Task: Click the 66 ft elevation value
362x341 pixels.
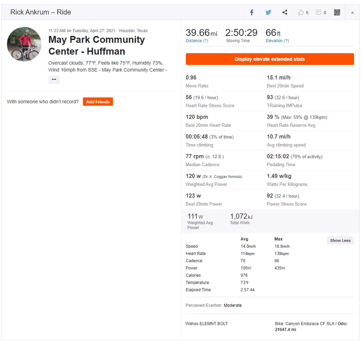Action: [273, 33]
